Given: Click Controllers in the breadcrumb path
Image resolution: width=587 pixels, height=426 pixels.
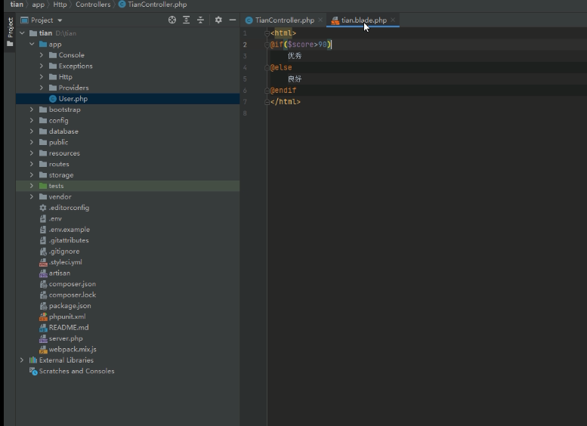Looking at the screenshot, I should coord(92,5).
